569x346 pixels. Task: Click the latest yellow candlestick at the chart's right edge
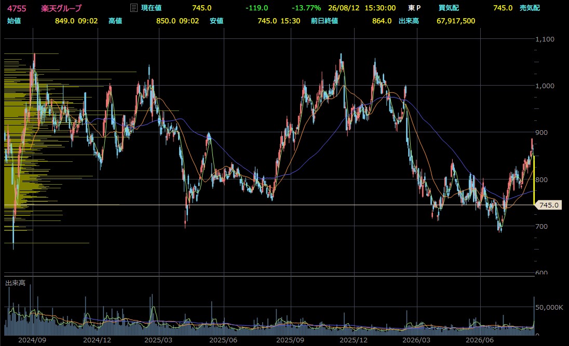pyautogui.click(x=534, y=181)
